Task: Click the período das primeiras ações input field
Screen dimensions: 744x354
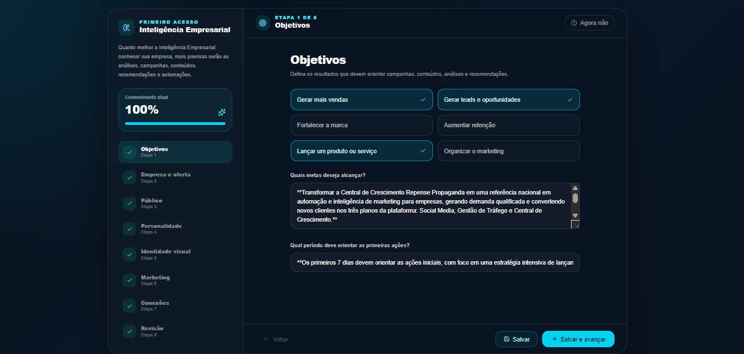Action: click(435, 262)
